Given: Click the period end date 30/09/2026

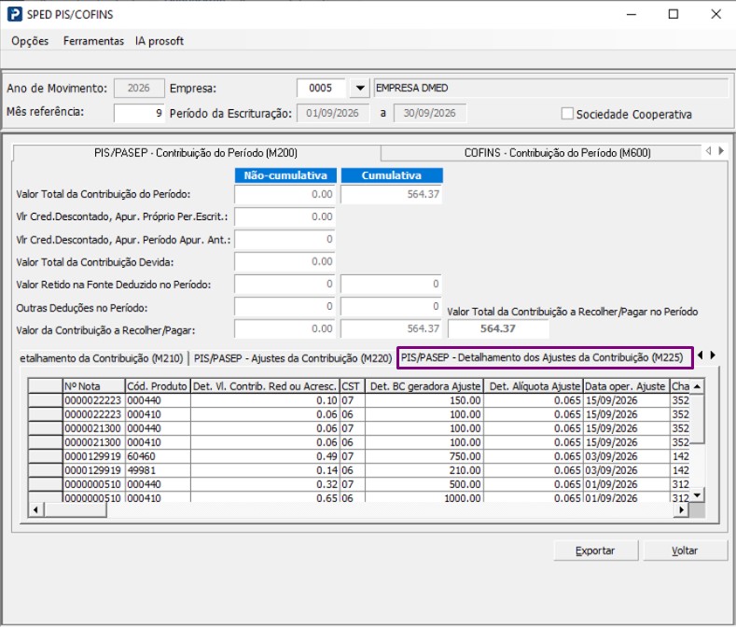Looking at the screenshot, I should pyautogui.click(x=430, y=113).
